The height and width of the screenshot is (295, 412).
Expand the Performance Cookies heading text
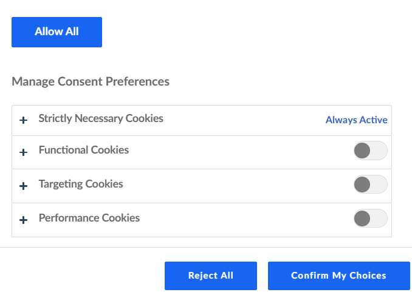point(89,218)
